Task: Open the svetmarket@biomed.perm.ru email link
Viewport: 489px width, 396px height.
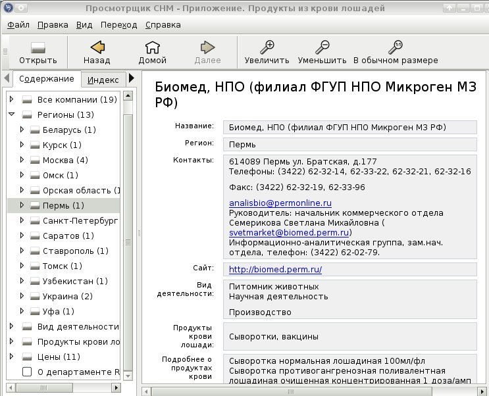Action: click(289, 233)
